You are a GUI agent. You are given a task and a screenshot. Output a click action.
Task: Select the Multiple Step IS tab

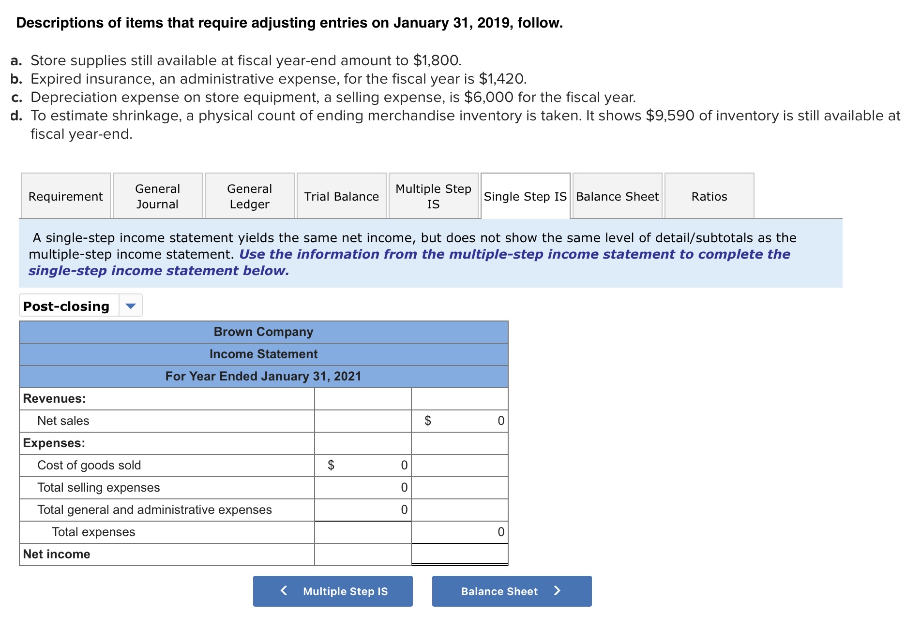434,196
